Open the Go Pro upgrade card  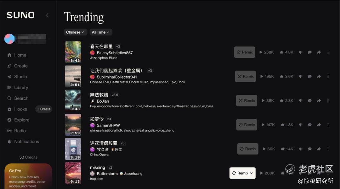[28, 176]
